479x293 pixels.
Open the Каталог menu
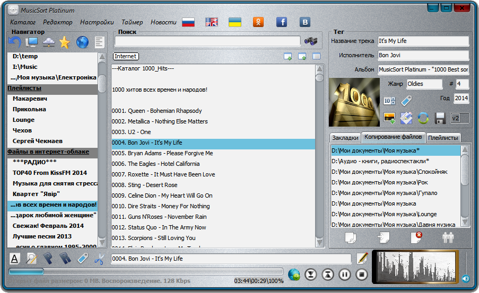23,22
